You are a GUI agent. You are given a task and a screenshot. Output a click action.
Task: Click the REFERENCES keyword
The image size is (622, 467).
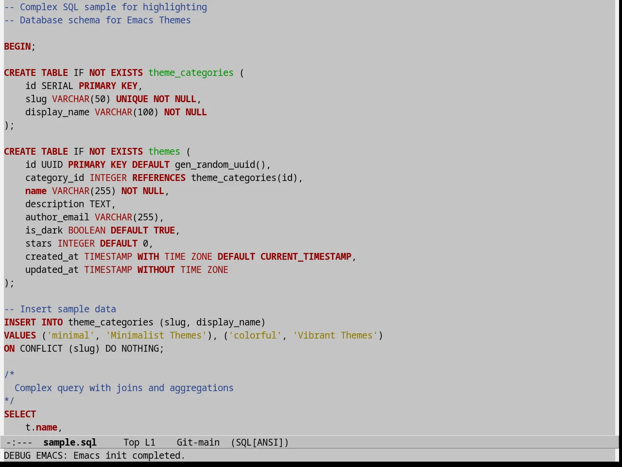coord(159,178)
